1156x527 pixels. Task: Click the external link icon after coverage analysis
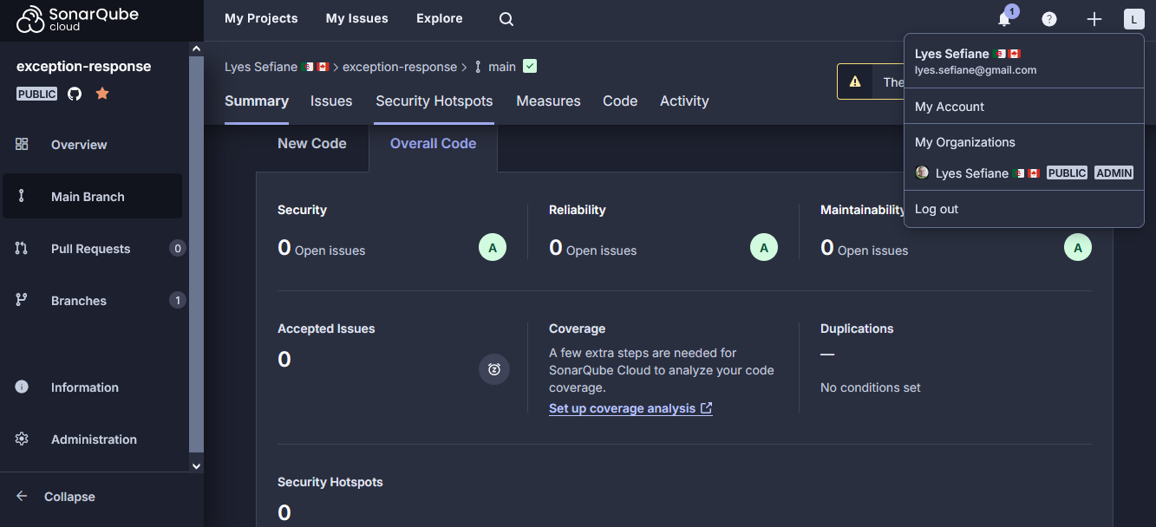coord(706,408)
